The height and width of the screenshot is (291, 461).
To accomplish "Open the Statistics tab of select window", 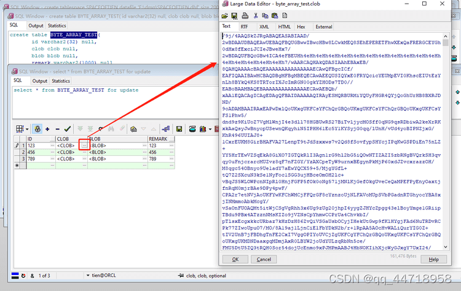I will (61, 81).
